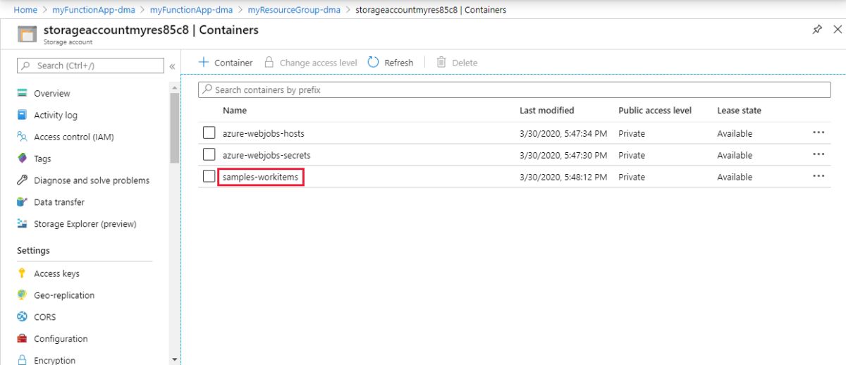
Task: Pin the Containers blade
Action: (x=817, y=30)
